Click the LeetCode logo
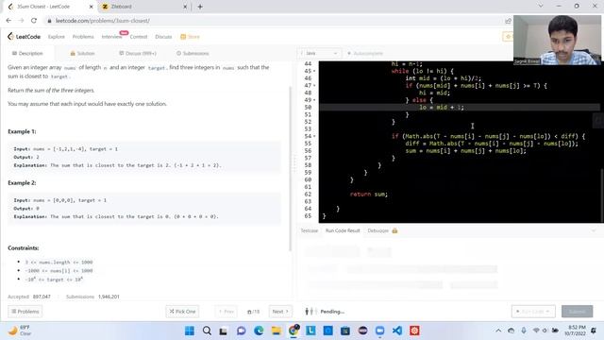 (24, 37)
